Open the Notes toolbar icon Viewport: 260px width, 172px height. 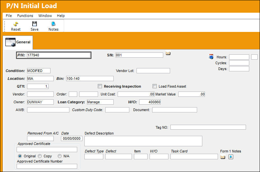pyautogui.click(x=53, y=24)
